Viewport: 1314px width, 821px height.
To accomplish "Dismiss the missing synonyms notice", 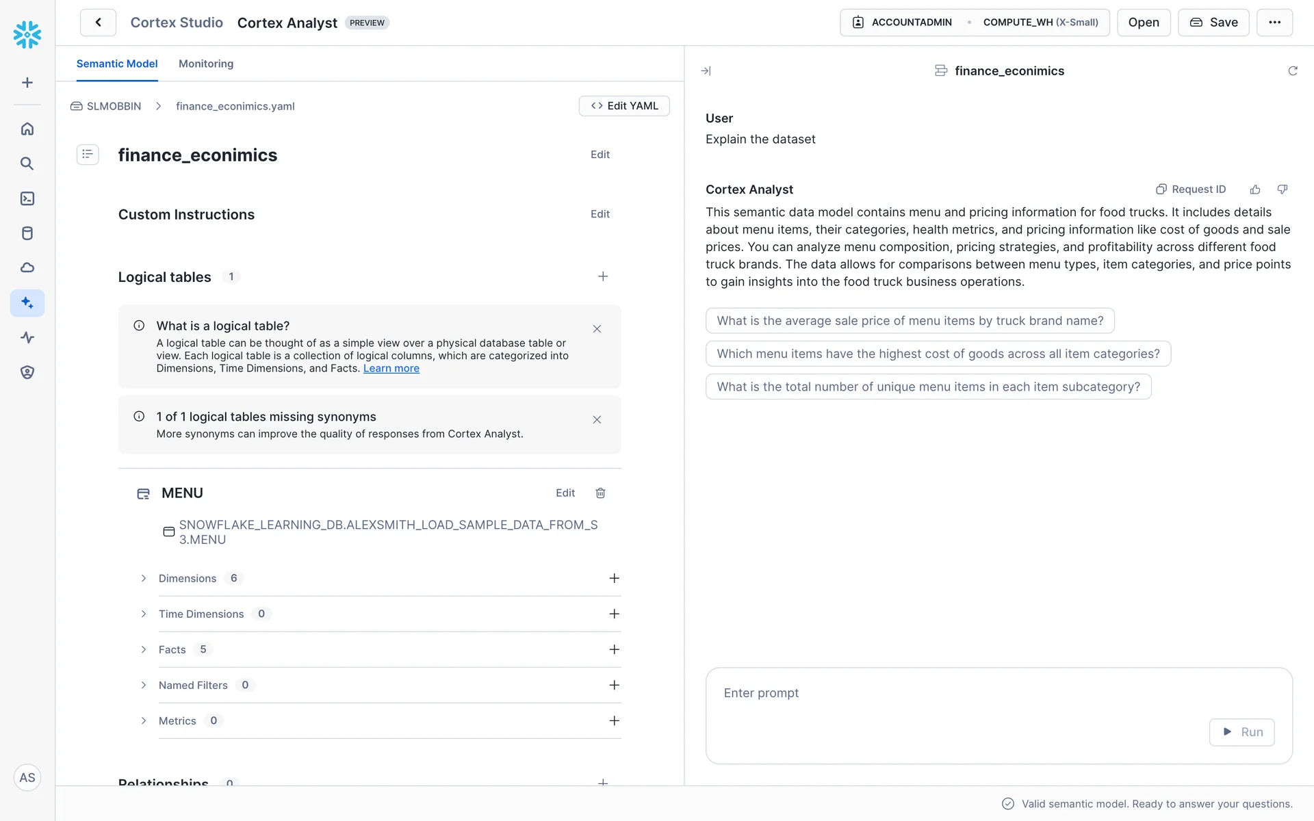I will coord(597,420).
